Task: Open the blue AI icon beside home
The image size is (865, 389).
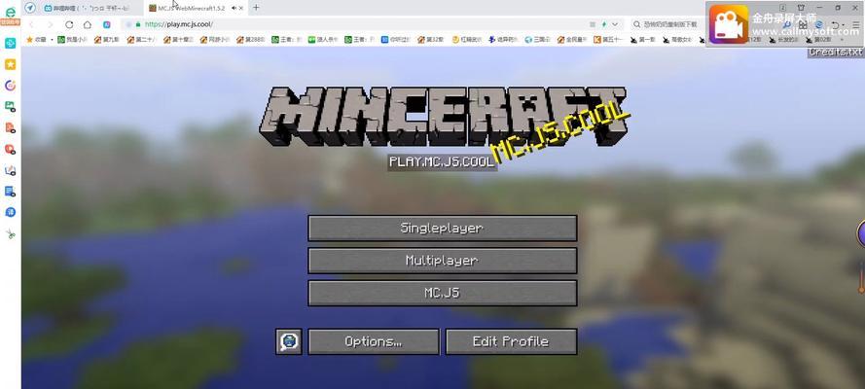Action: [x=106, y=24]
